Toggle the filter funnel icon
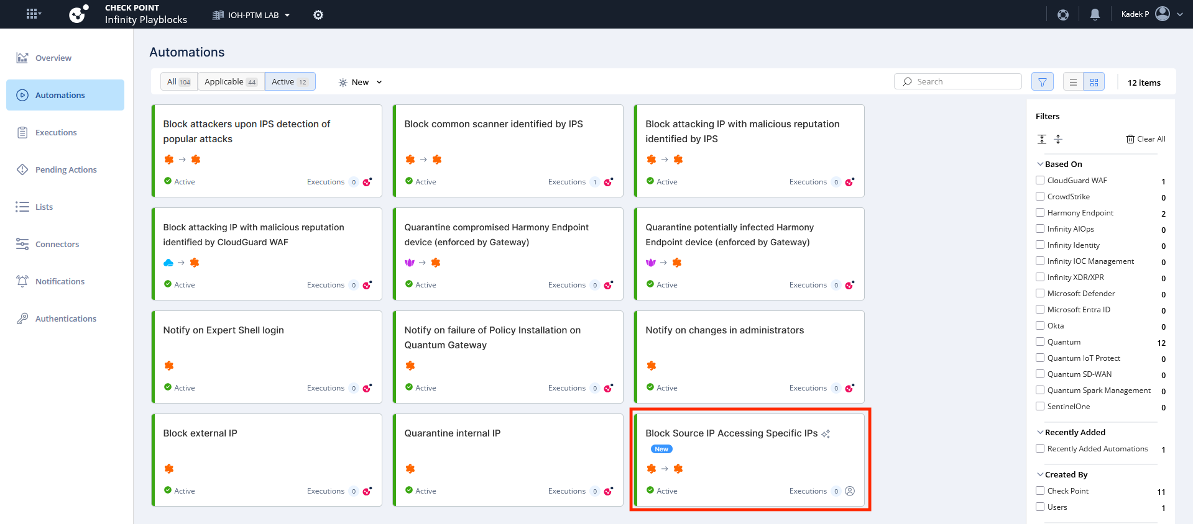This screenshot has width=1193, height=524. click(x=1043, y=82)
